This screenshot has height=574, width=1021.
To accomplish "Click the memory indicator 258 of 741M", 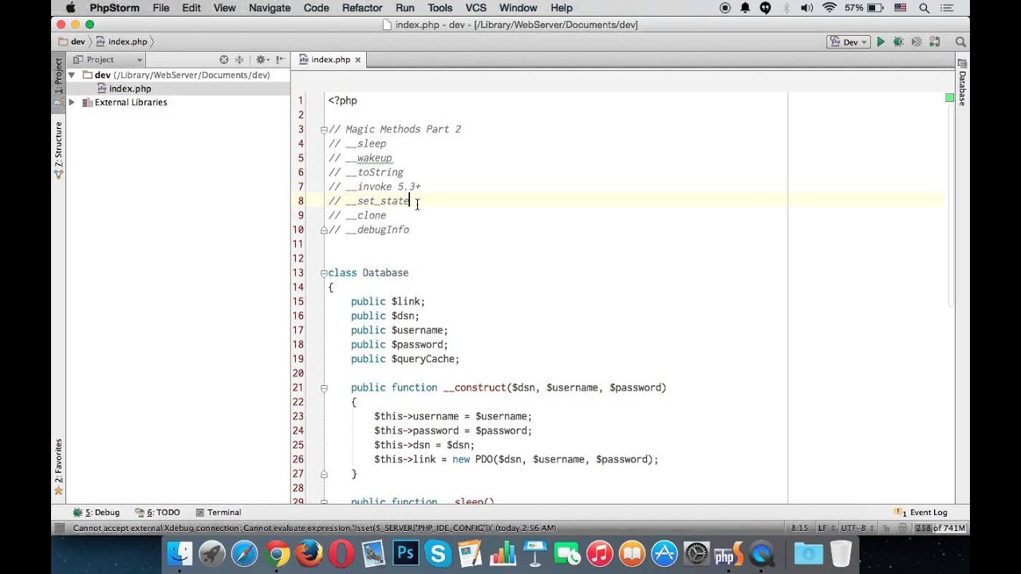I will 941,528.
